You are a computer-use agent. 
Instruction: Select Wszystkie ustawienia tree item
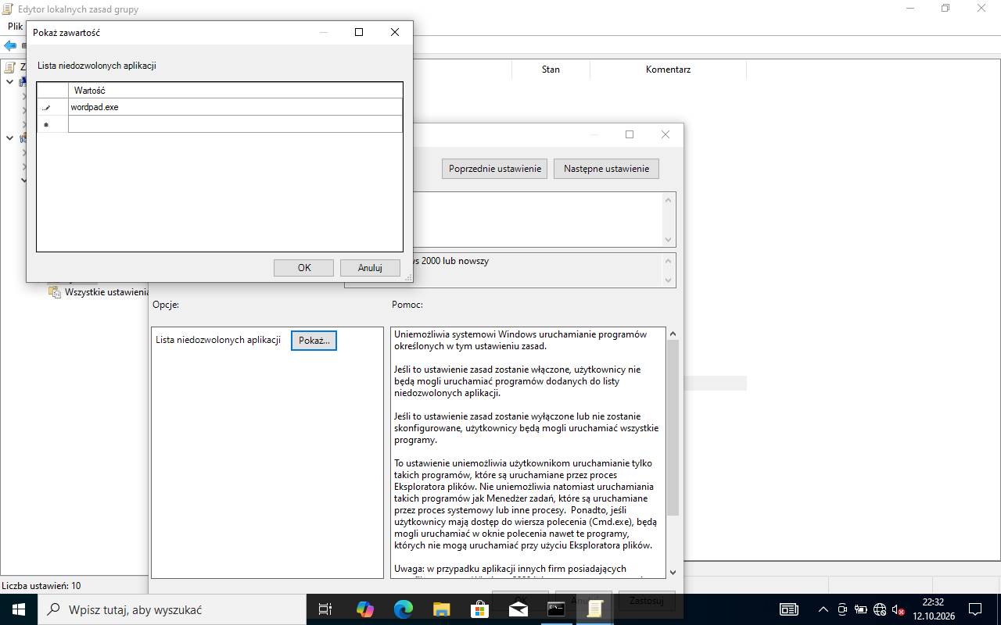[107, 292]
